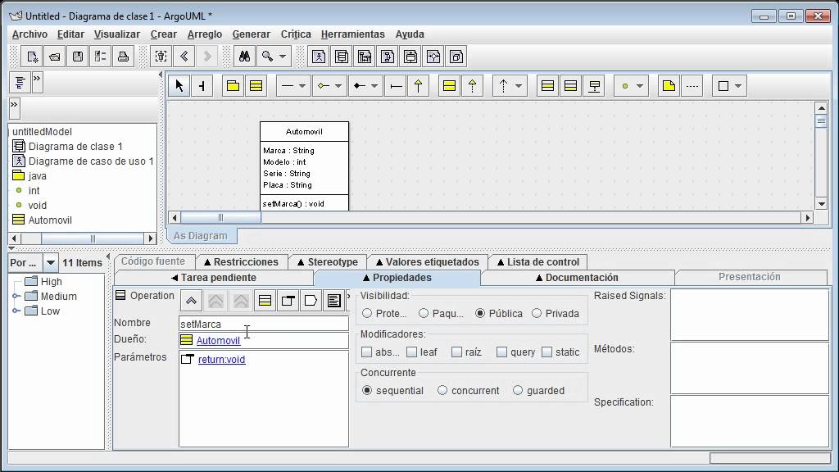Click the diagram horizontal scrollbar thumb
Viewport: 839px width, 472px height.
[x=220, y=217]
